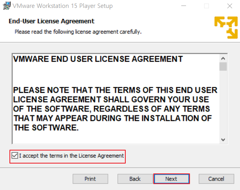This screenshot has width=240, height=190.
Task: Print the license agreement
Action: click(x=90, y=179)
